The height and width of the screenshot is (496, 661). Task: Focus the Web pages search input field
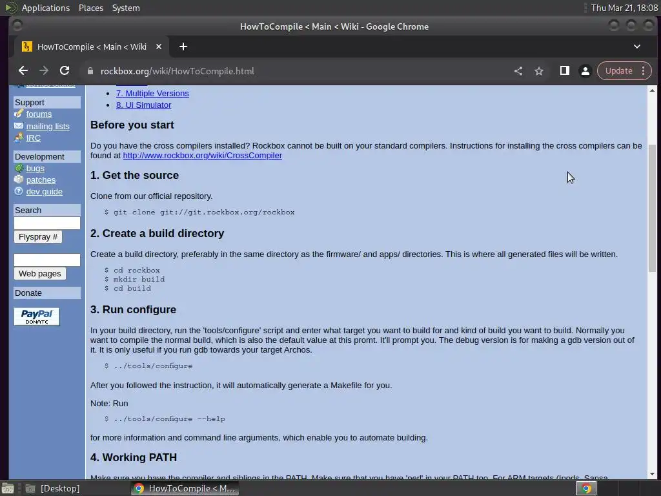click(46, 260)
